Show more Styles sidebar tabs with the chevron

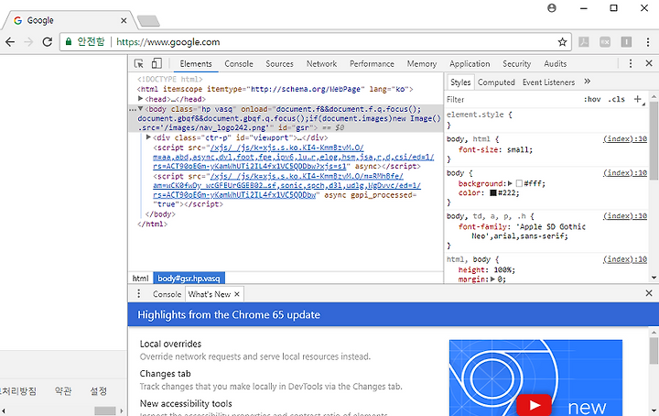[587, 82]
